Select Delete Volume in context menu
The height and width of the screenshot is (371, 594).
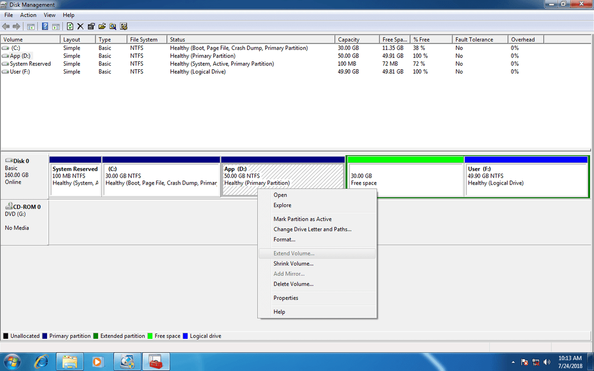(293, 284)
